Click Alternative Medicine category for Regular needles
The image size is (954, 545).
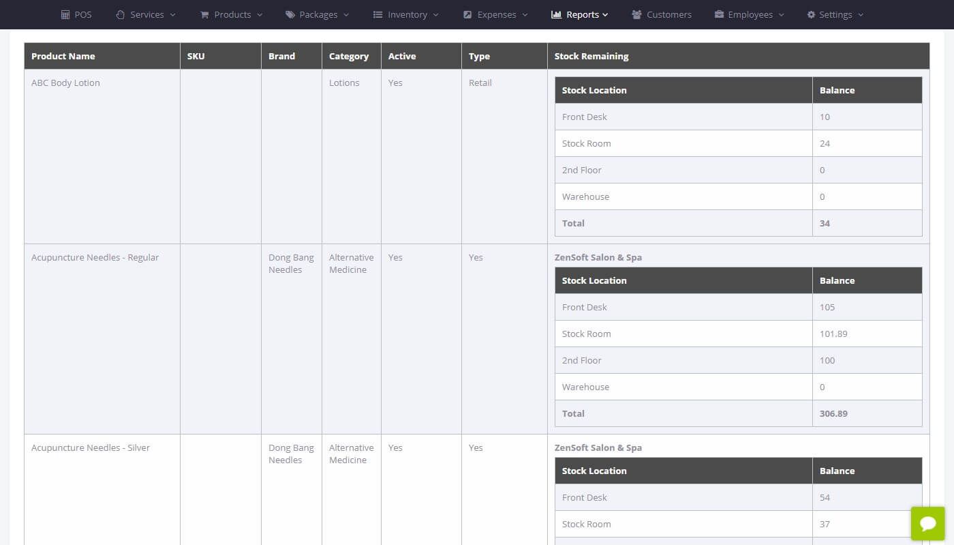(x=352, y=263)
